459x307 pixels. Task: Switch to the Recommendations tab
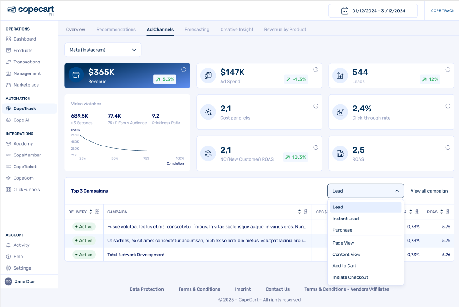[116, 30]
